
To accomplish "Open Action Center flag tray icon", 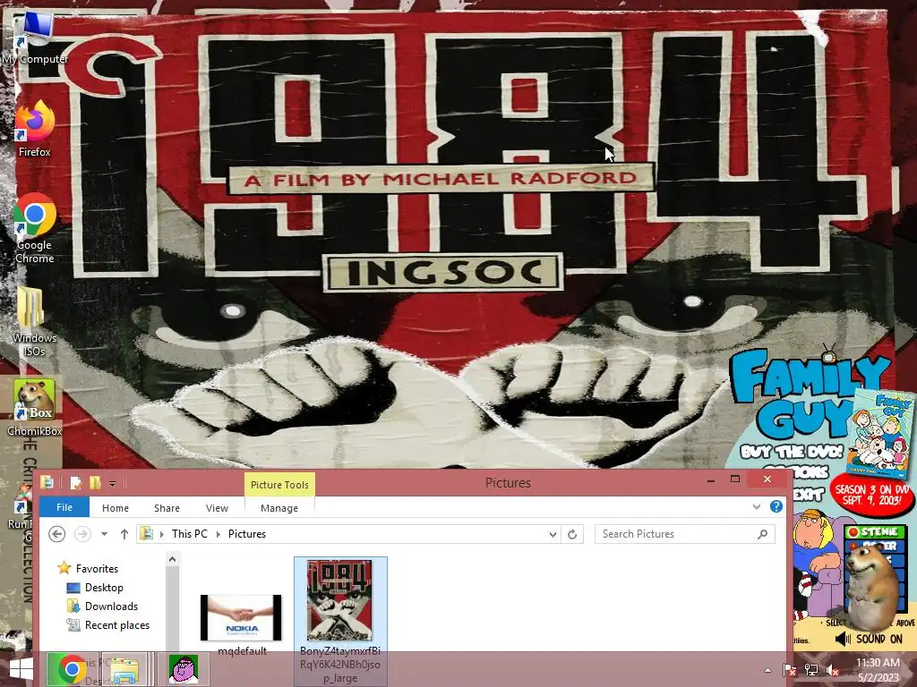I will pos(790,670).
